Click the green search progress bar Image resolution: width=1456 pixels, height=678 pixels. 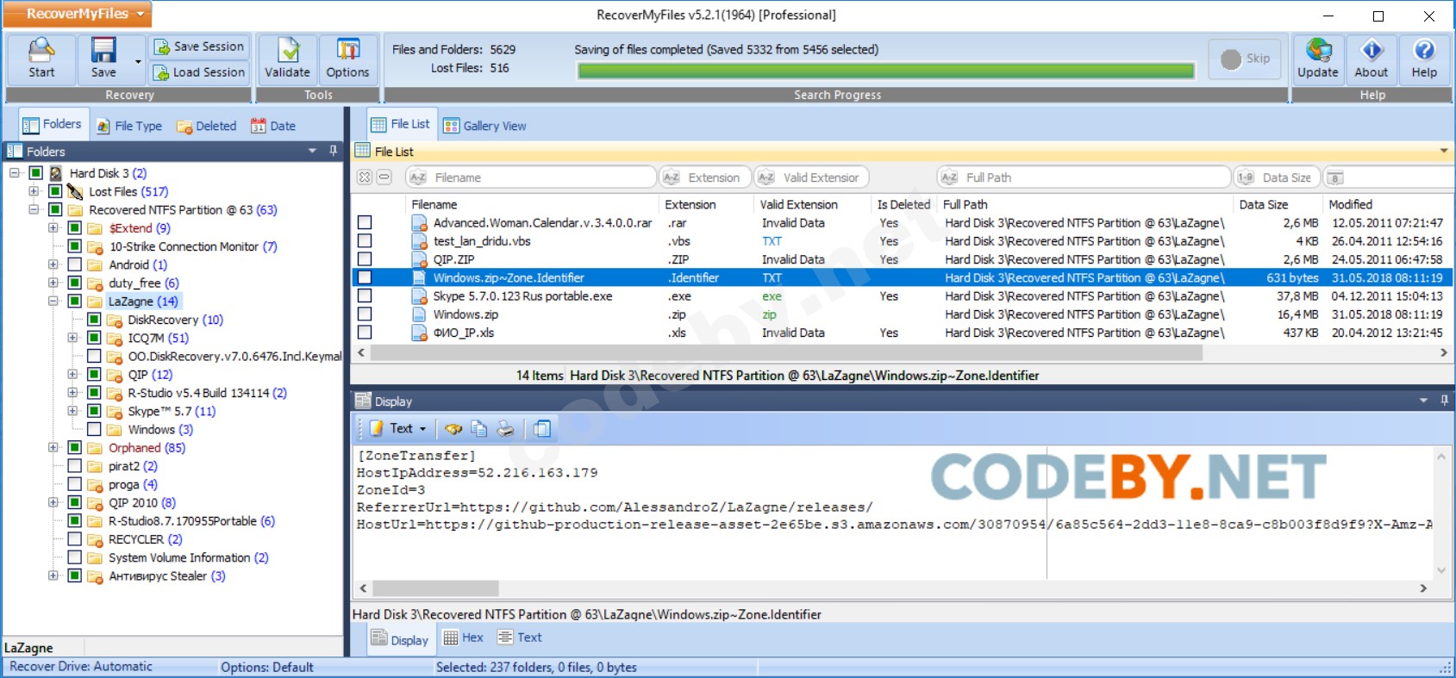pyautogui.click(x=885, y=71)
